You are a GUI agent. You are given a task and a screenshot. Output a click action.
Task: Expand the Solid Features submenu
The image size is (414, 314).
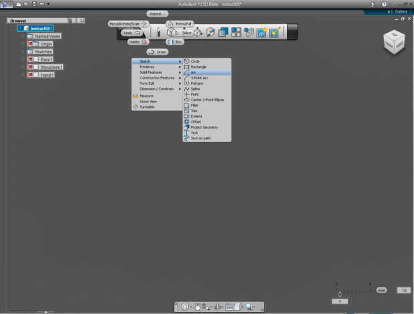tap(157, 72)
